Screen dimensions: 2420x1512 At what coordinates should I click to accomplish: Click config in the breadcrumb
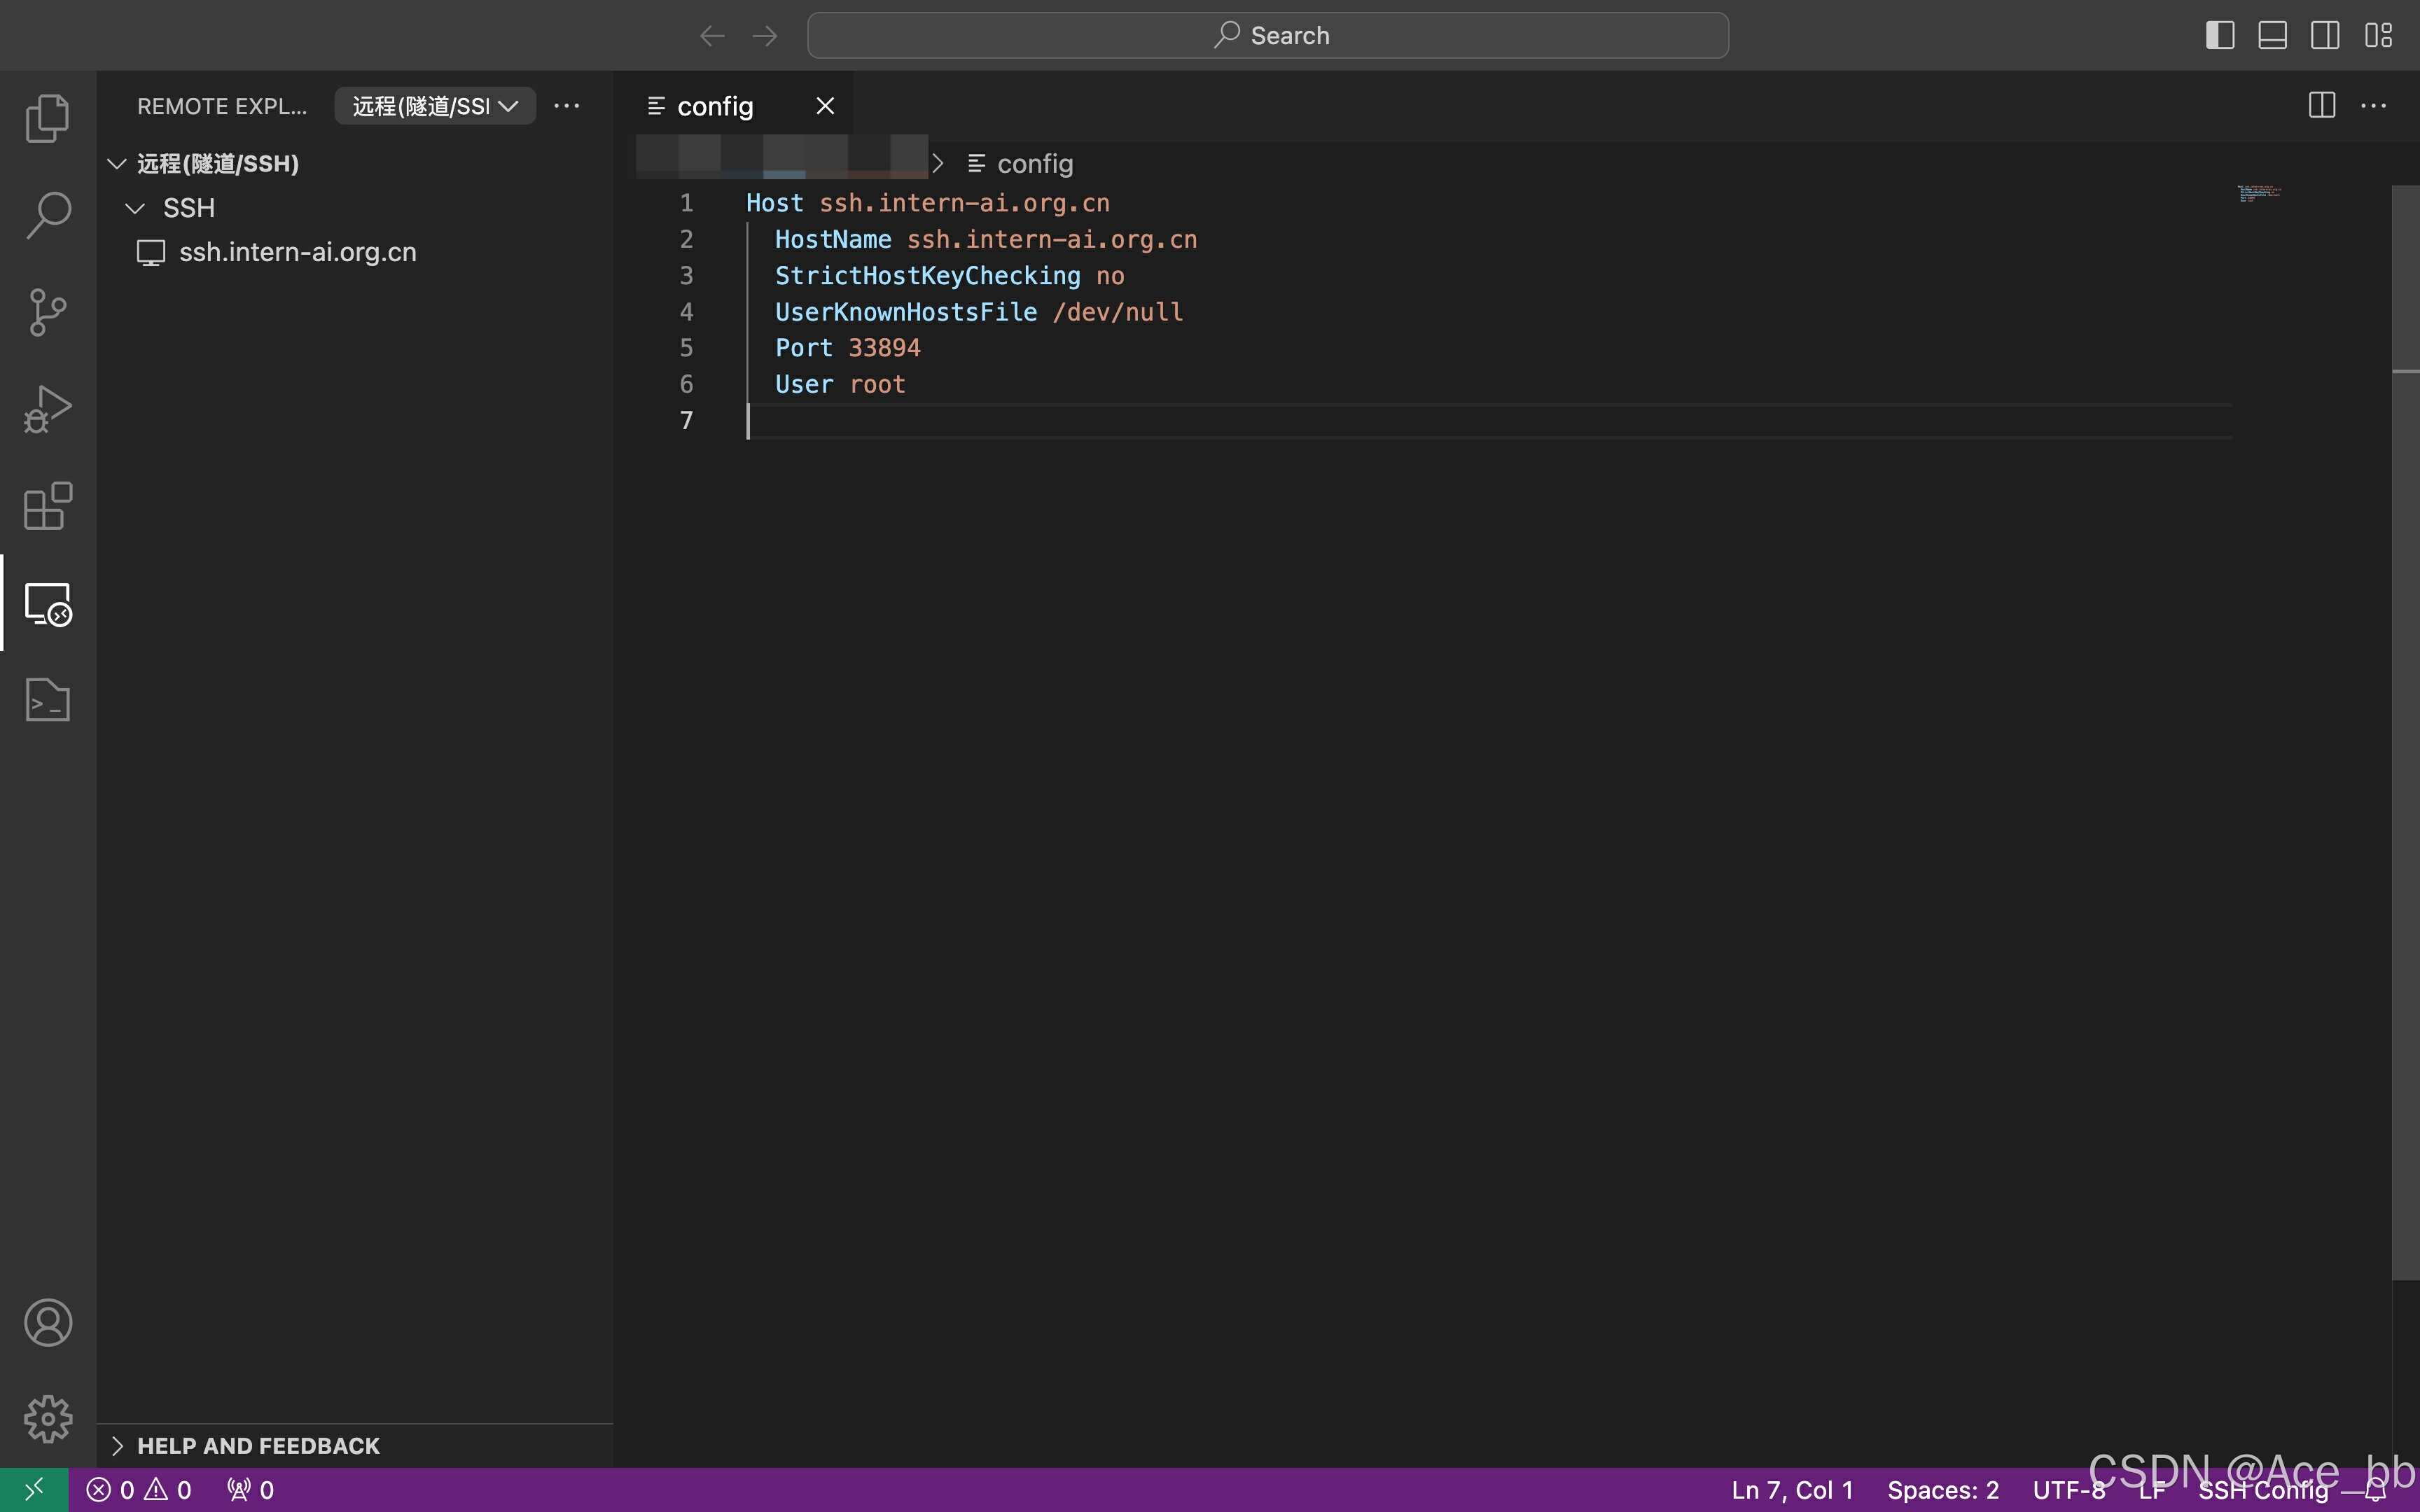(1035, 164)
